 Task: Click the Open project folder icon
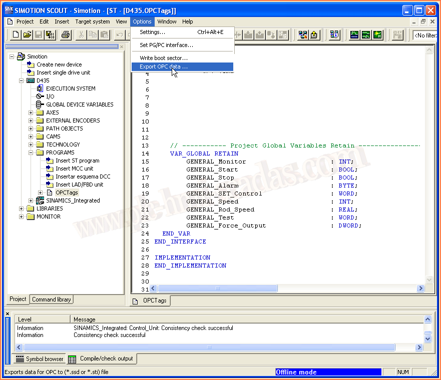pyautogui.click(x=27, y=34)
